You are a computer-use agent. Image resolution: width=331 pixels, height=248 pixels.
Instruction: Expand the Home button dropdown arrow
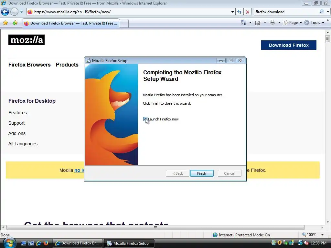(250, 23)
